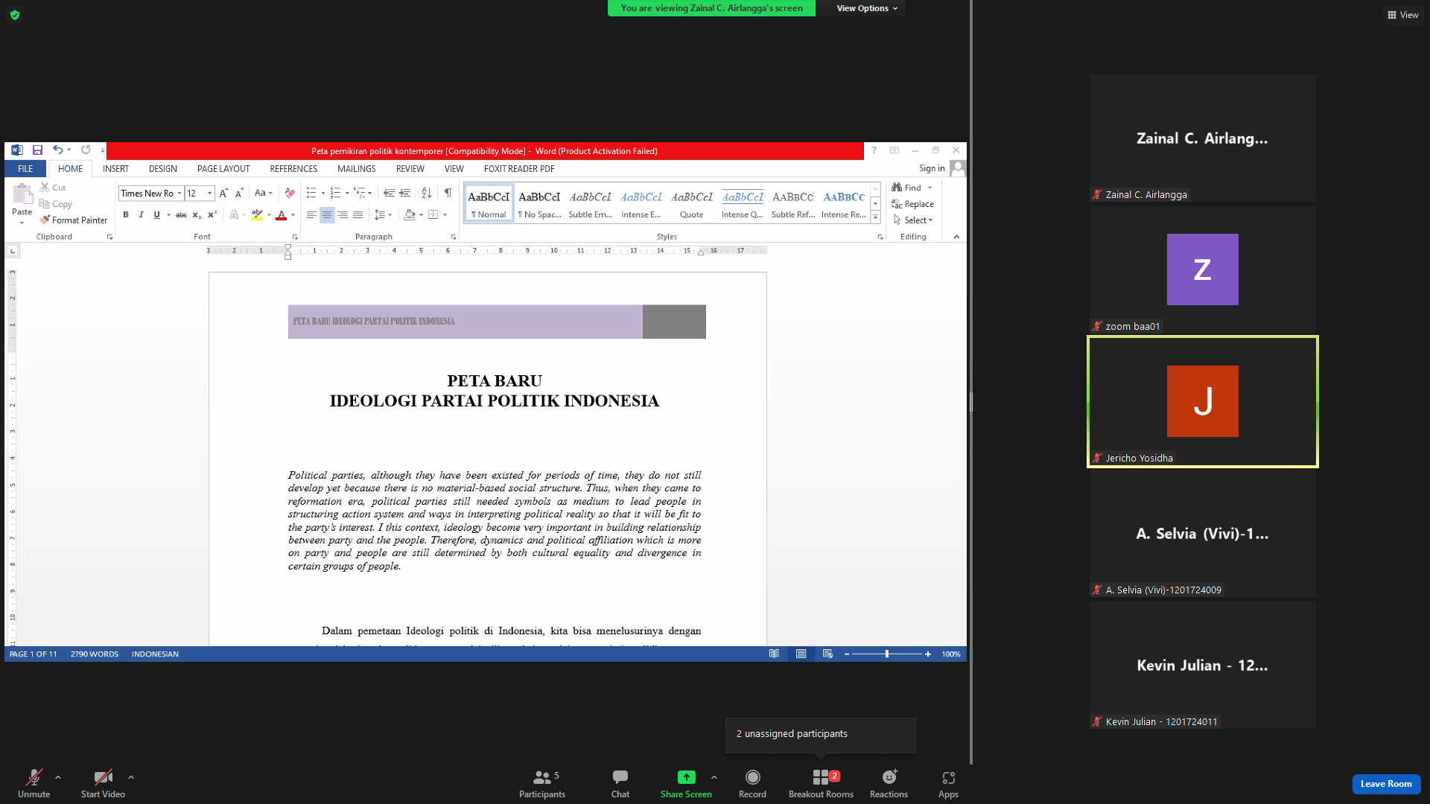Toggle Align Right
1430x804 pixels.
pyautogui.click(x=343, y=215)
